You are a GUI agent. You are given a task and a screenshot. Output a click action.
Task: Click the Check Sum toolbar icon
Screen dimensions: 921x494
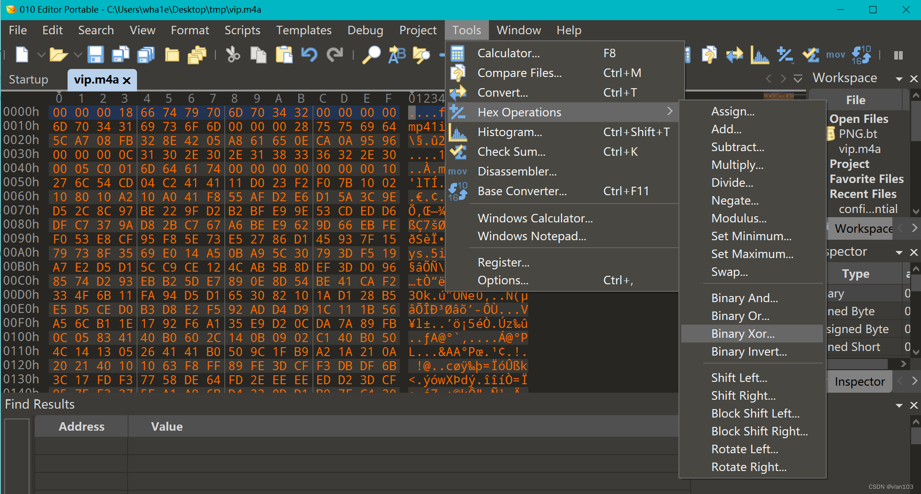click(x=810, y=54)
